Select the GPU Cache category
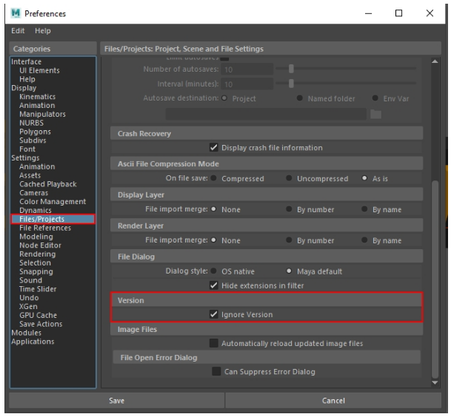The width and height of the screenshot is (451, 417). [x=39, y=315]
